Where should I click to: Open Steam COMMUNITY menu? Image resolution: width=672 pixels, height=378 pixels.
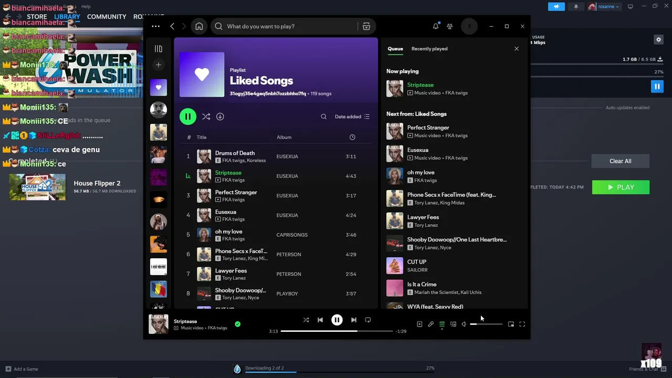pos(107,17)
